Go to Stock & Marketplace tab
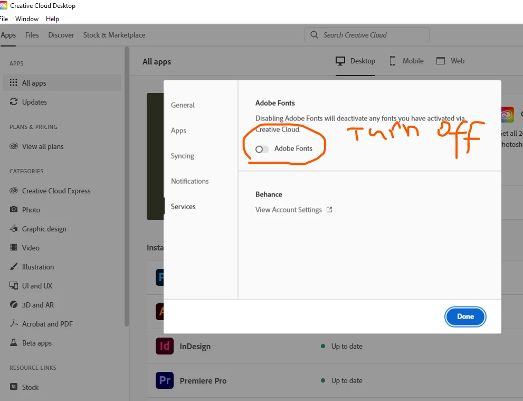This screenshot has height=401, width=523. (x=114, y=35)
